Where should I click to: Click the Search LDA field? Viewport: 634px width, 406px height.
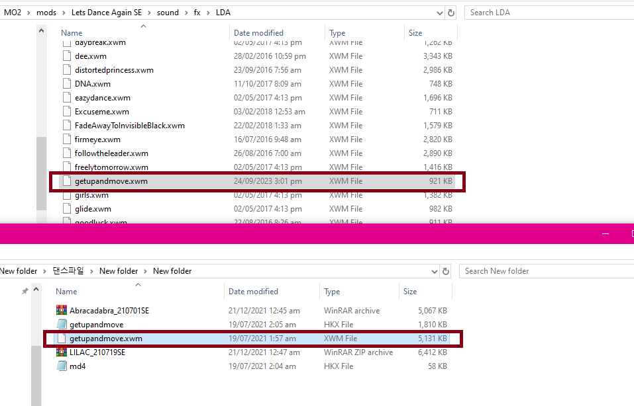550,13
